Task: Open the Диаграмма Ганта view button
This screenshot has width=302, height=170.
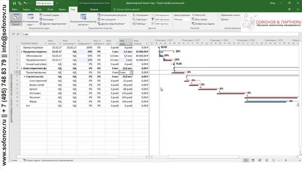Action: point(16,19)
